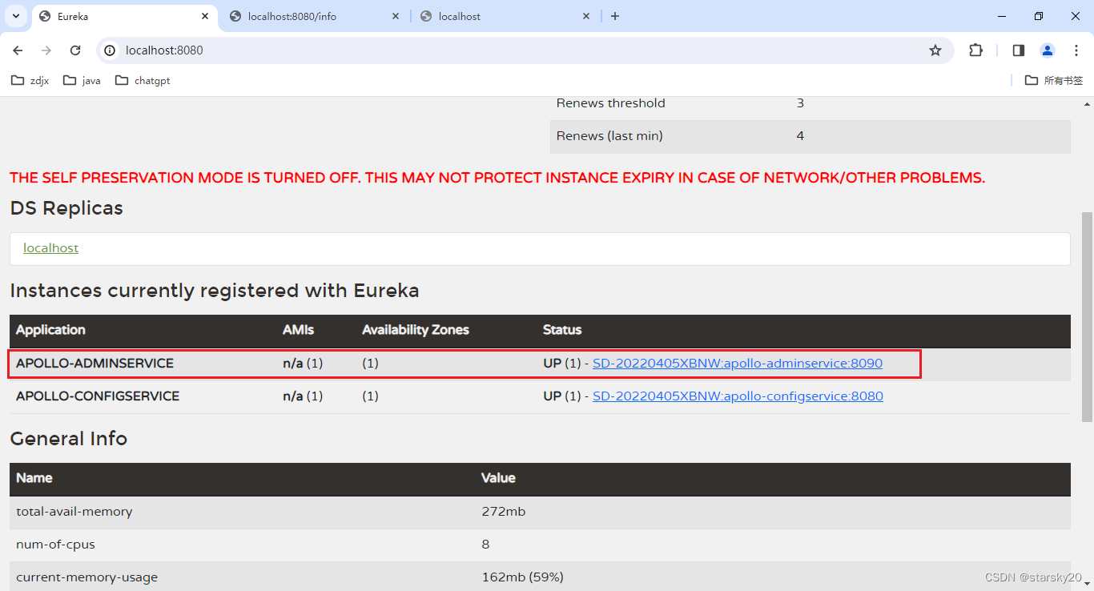Open the apollo-configservice:8080 instance link
This screenshot has height=591, width=1094.
(x=738, y=396)
